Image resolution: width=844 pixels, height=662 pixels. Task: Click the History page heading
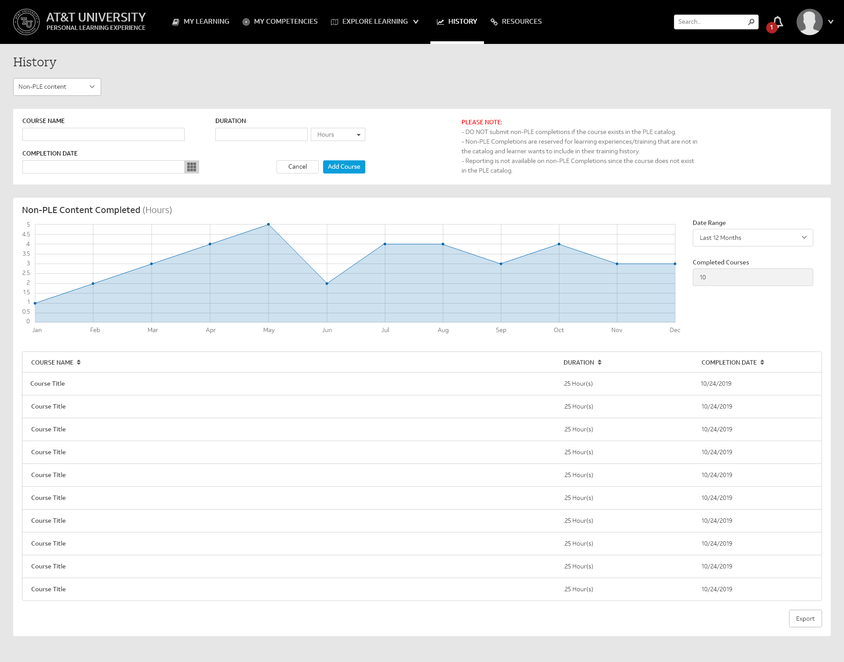coord(35,62)
